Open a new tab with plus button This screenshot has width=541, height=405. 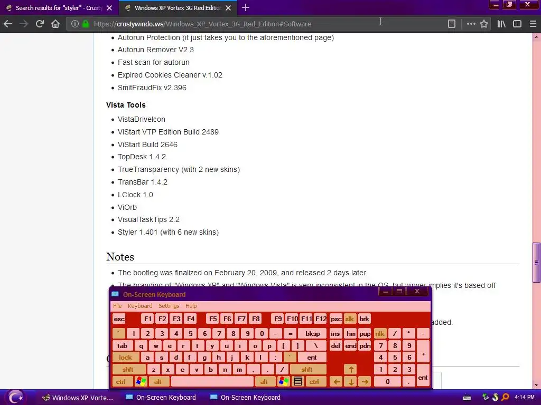[245, 7]
